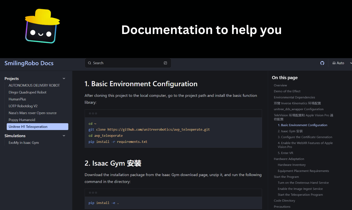Click the slash shortcut icon in search
Screen dimensions: 352x210
click(x=165, y=63)
